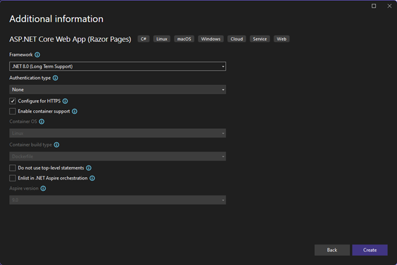Click the Web tag
This screenshot has height=265, width=397.
coord(282,39)
